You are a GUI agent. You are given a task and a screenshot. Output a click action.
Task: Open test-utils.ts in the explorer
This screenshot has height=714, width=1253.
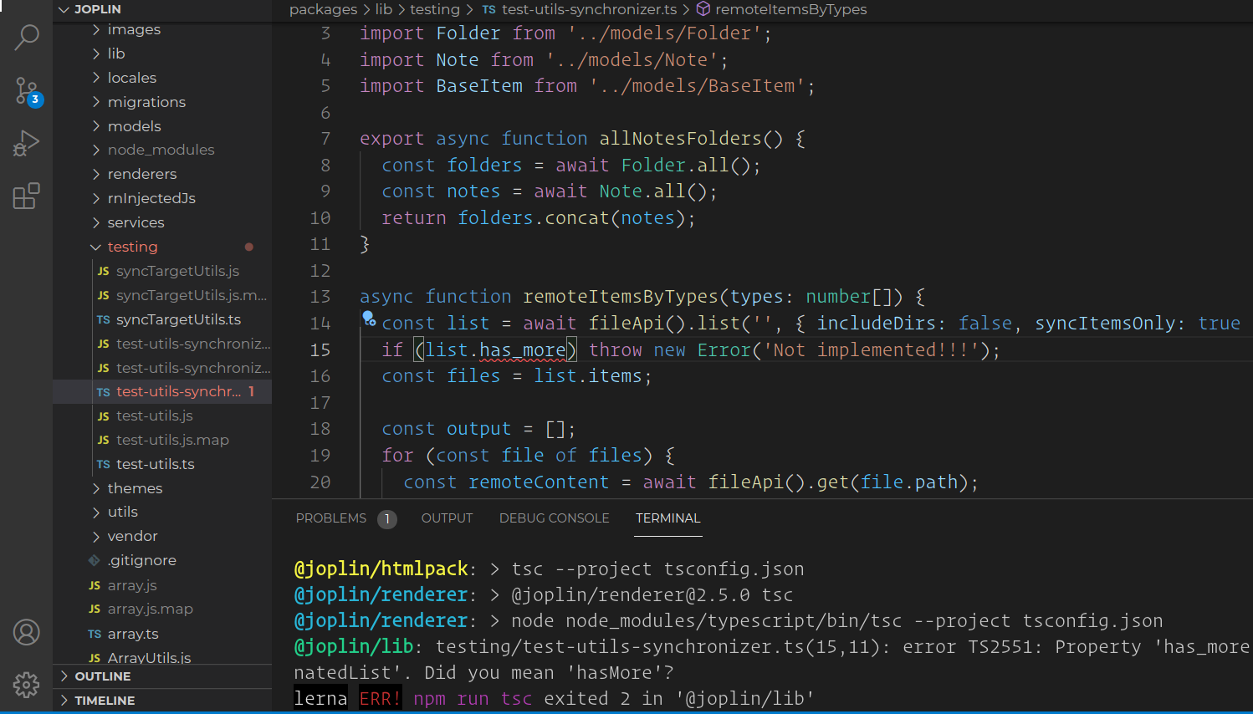(156, 465)
